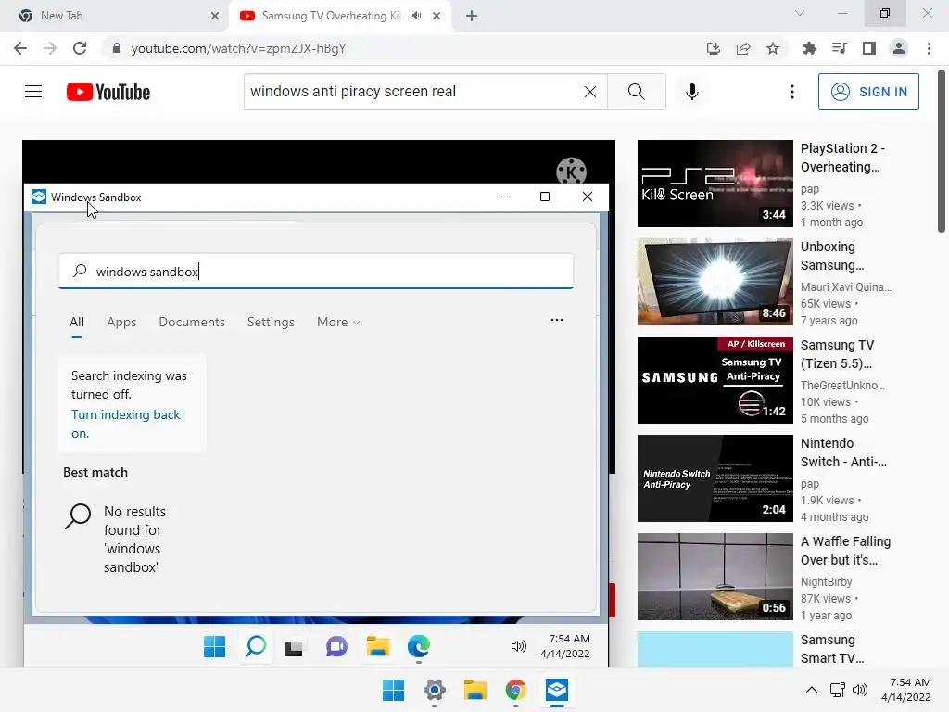Open the Chrome extensions puzzle icon
The height and width of the screenshot is (712, 949).
pos(809,48)
